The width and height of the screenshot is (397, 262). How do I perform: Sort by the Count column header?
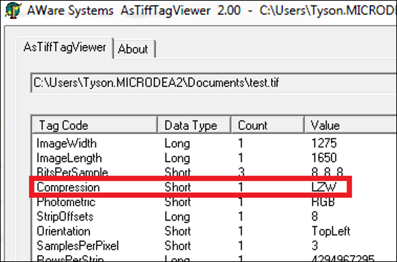pos(268,125)
